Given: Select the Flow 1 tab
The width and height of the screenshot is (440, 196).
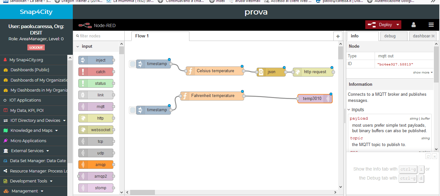Looking at the screenshot, I should (160, 36).
